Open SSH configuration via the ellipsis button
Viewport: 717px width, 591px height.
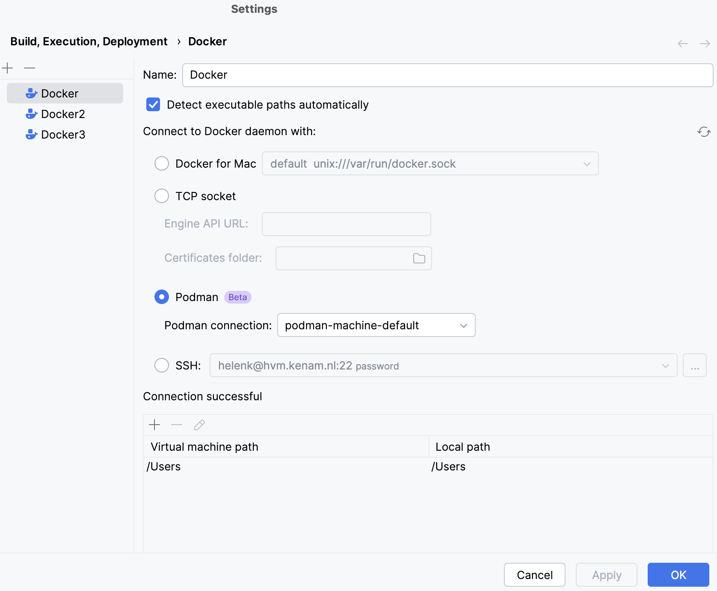tap(695, 365)
